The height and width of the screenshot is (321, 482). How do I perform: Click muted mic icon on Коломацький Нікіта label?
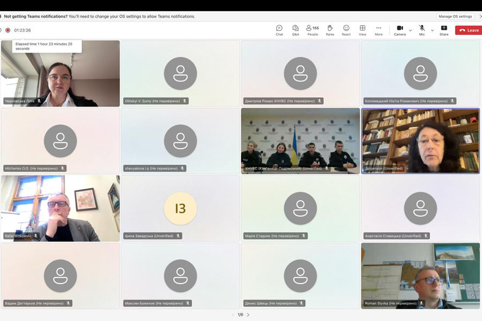452,101
